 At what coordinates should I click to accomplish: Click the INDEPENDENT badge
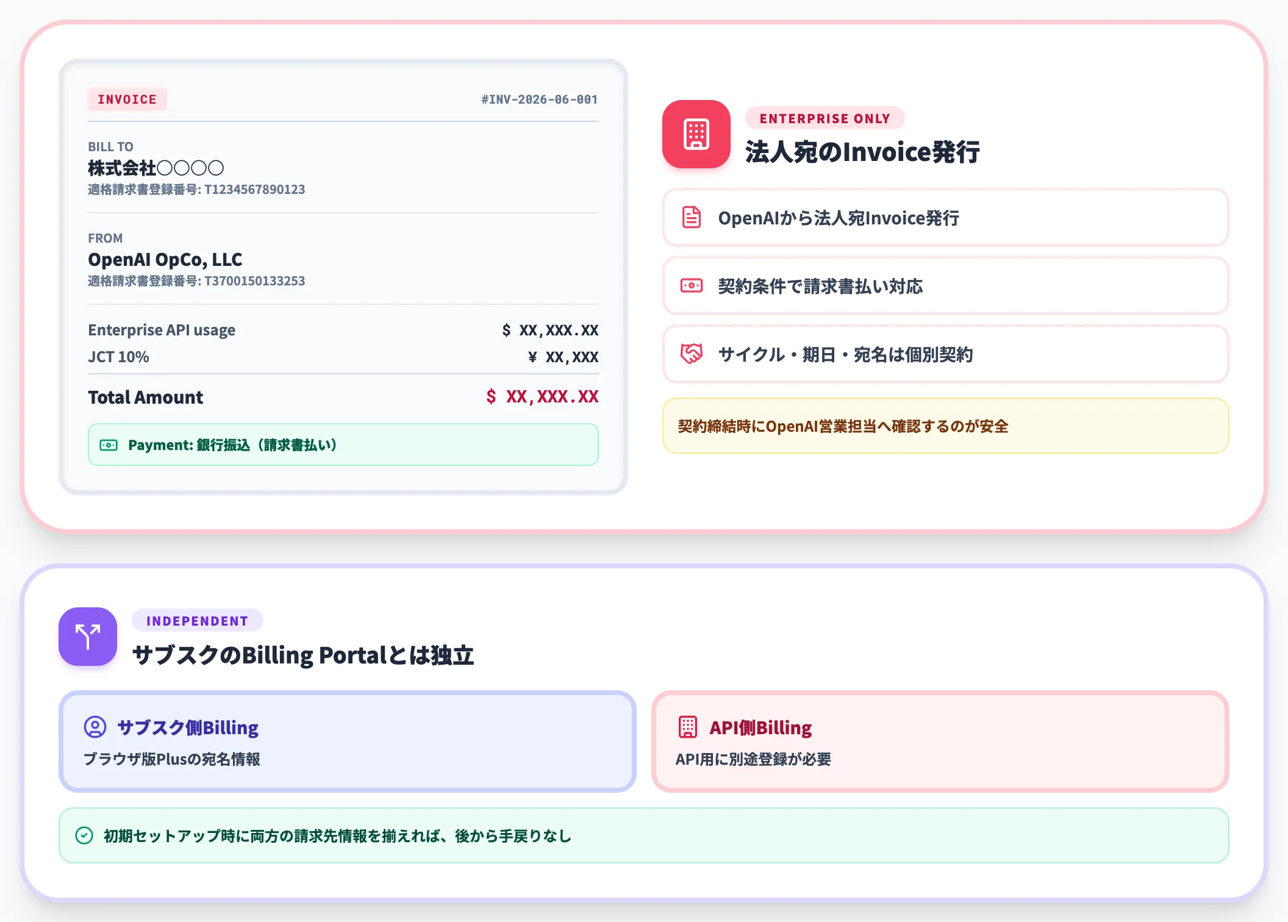click(x=197, y=621)
